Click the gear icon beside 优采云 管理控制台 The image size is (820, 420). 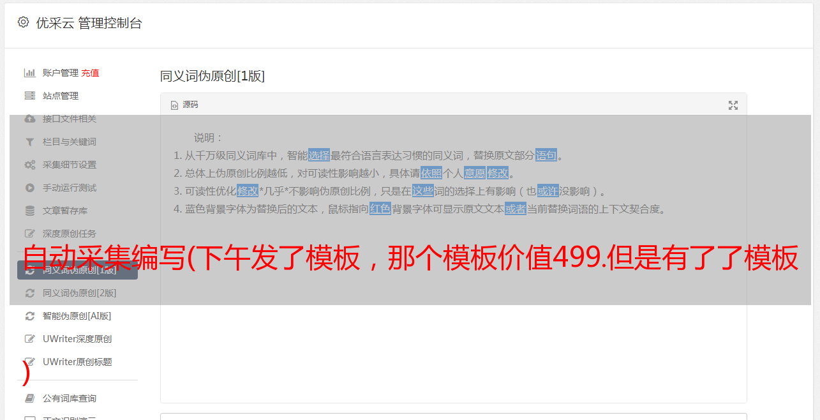(x=24, y=22)
